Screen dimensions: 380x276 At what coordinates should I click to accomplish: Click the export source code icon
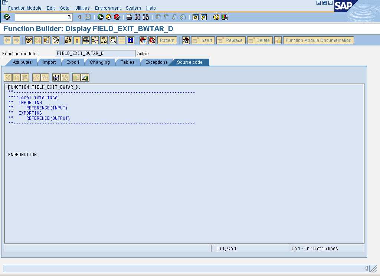(84, 77)
